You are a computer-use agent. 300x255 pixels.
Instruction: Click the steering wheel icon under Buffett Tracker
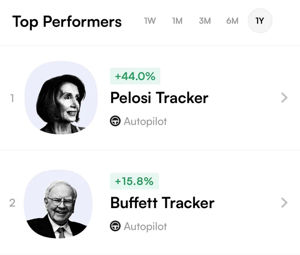[x=115, y=226]
